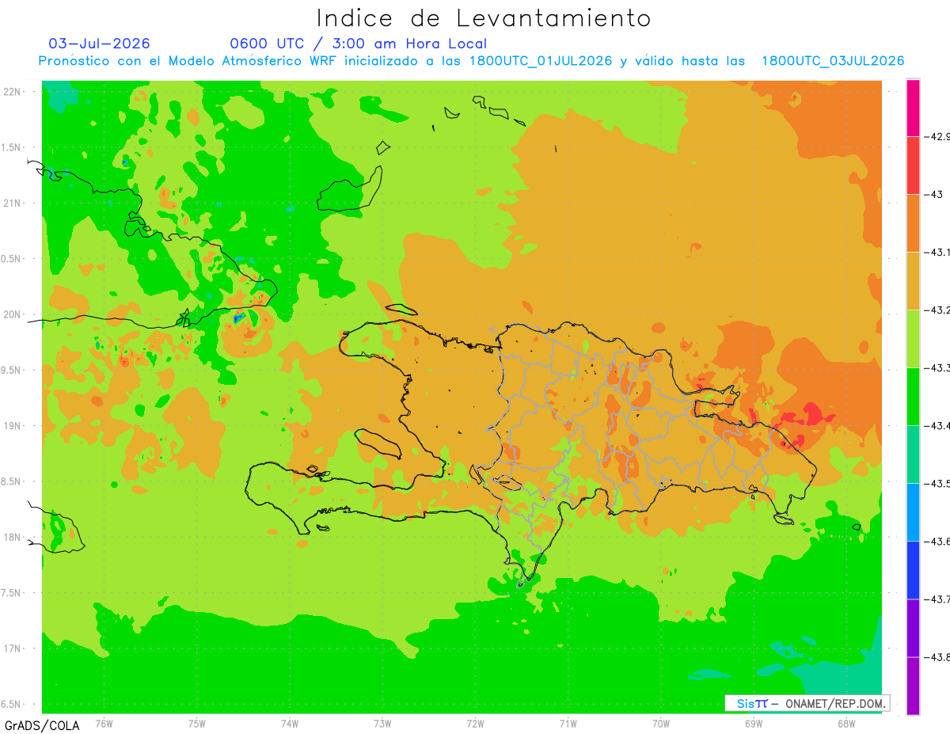This screenshot has height=734, width=950.
Task: Select the '-43.6' scale label
Action: pos(936,541)
